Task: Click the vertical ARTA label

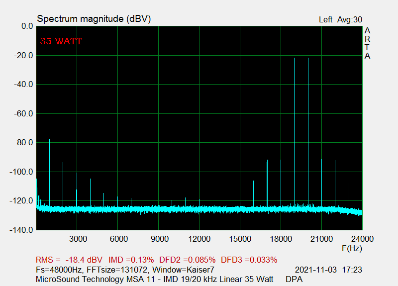Action: click(x=367, y=43)
